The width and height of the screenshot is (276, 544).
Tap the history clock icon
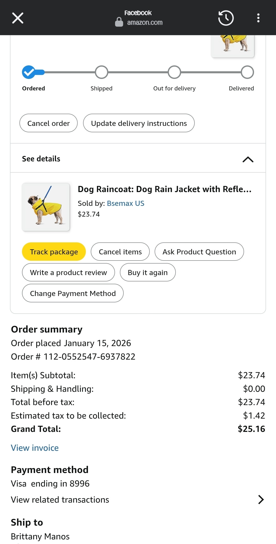click(226, 18)
